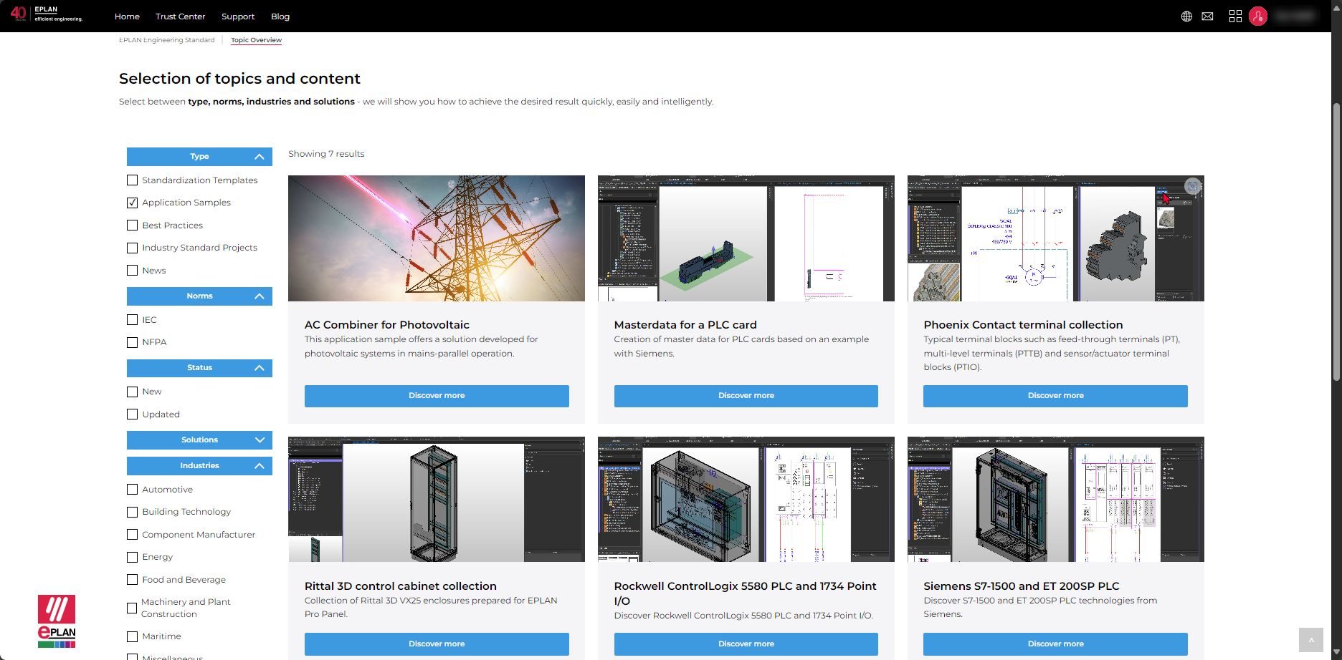Open the Rittal 3D control cabinet thumbnail

(436, 499)
